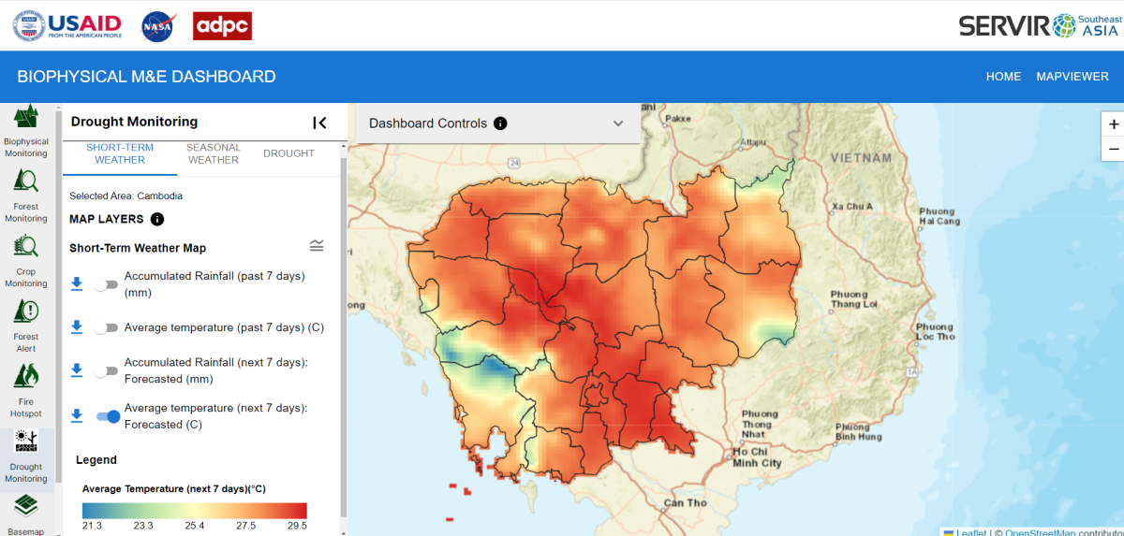Click the Dashboard Controls info icon

(500, 123)
